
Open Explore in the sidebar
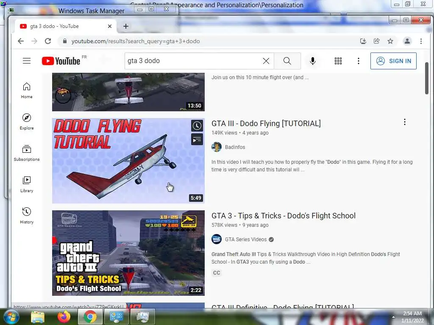(x=27, y=122)
